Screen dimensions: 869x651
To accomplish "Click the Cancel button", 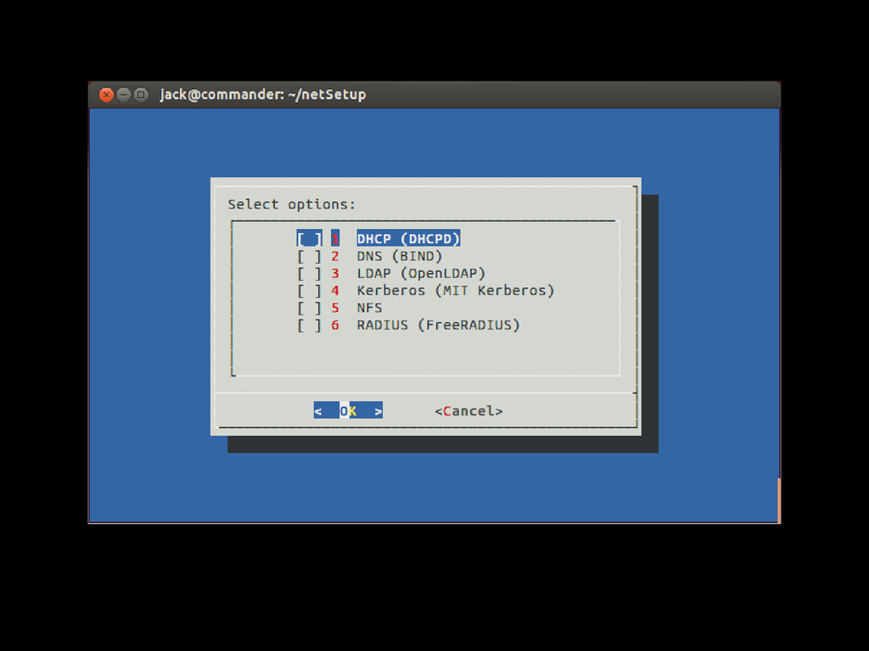I will point(468,411).
